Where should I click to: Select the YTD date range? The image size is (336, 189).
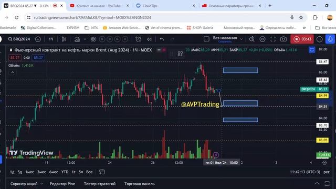click(x=65, y=172)
